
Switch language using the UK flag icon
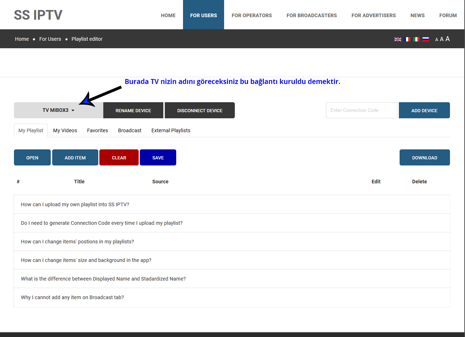coord(397,39)
